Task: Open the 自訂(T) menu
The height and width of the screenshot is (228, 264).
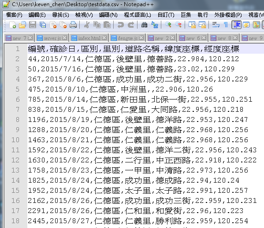Action: pos(166,15)
